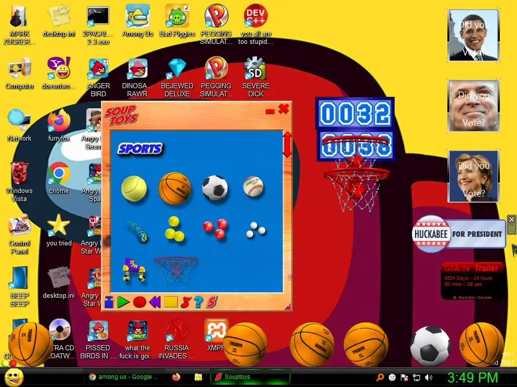Close the Soup Toys window
This screenshot has height=387, width=517.
tap(284, 109)
